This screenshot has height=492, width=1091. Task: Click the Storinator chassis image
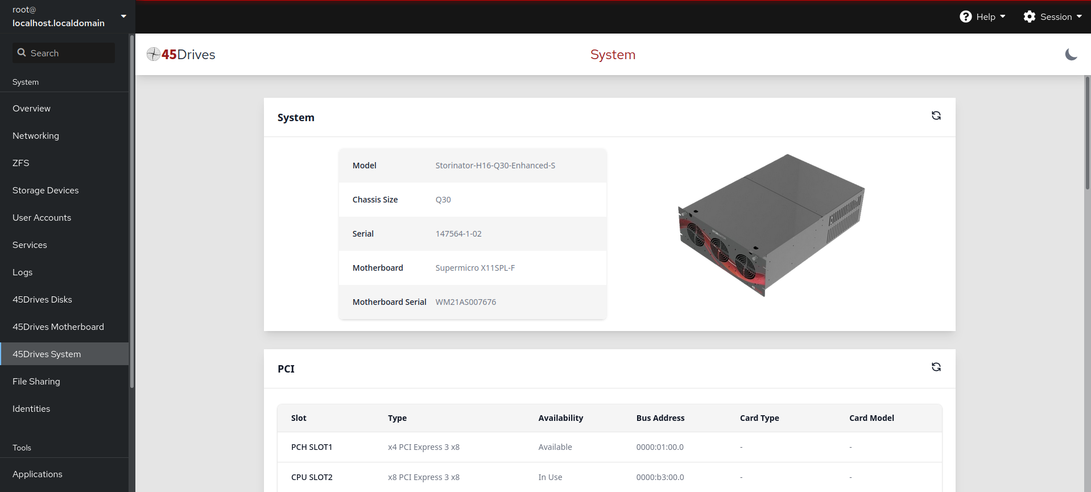point(771,225)
